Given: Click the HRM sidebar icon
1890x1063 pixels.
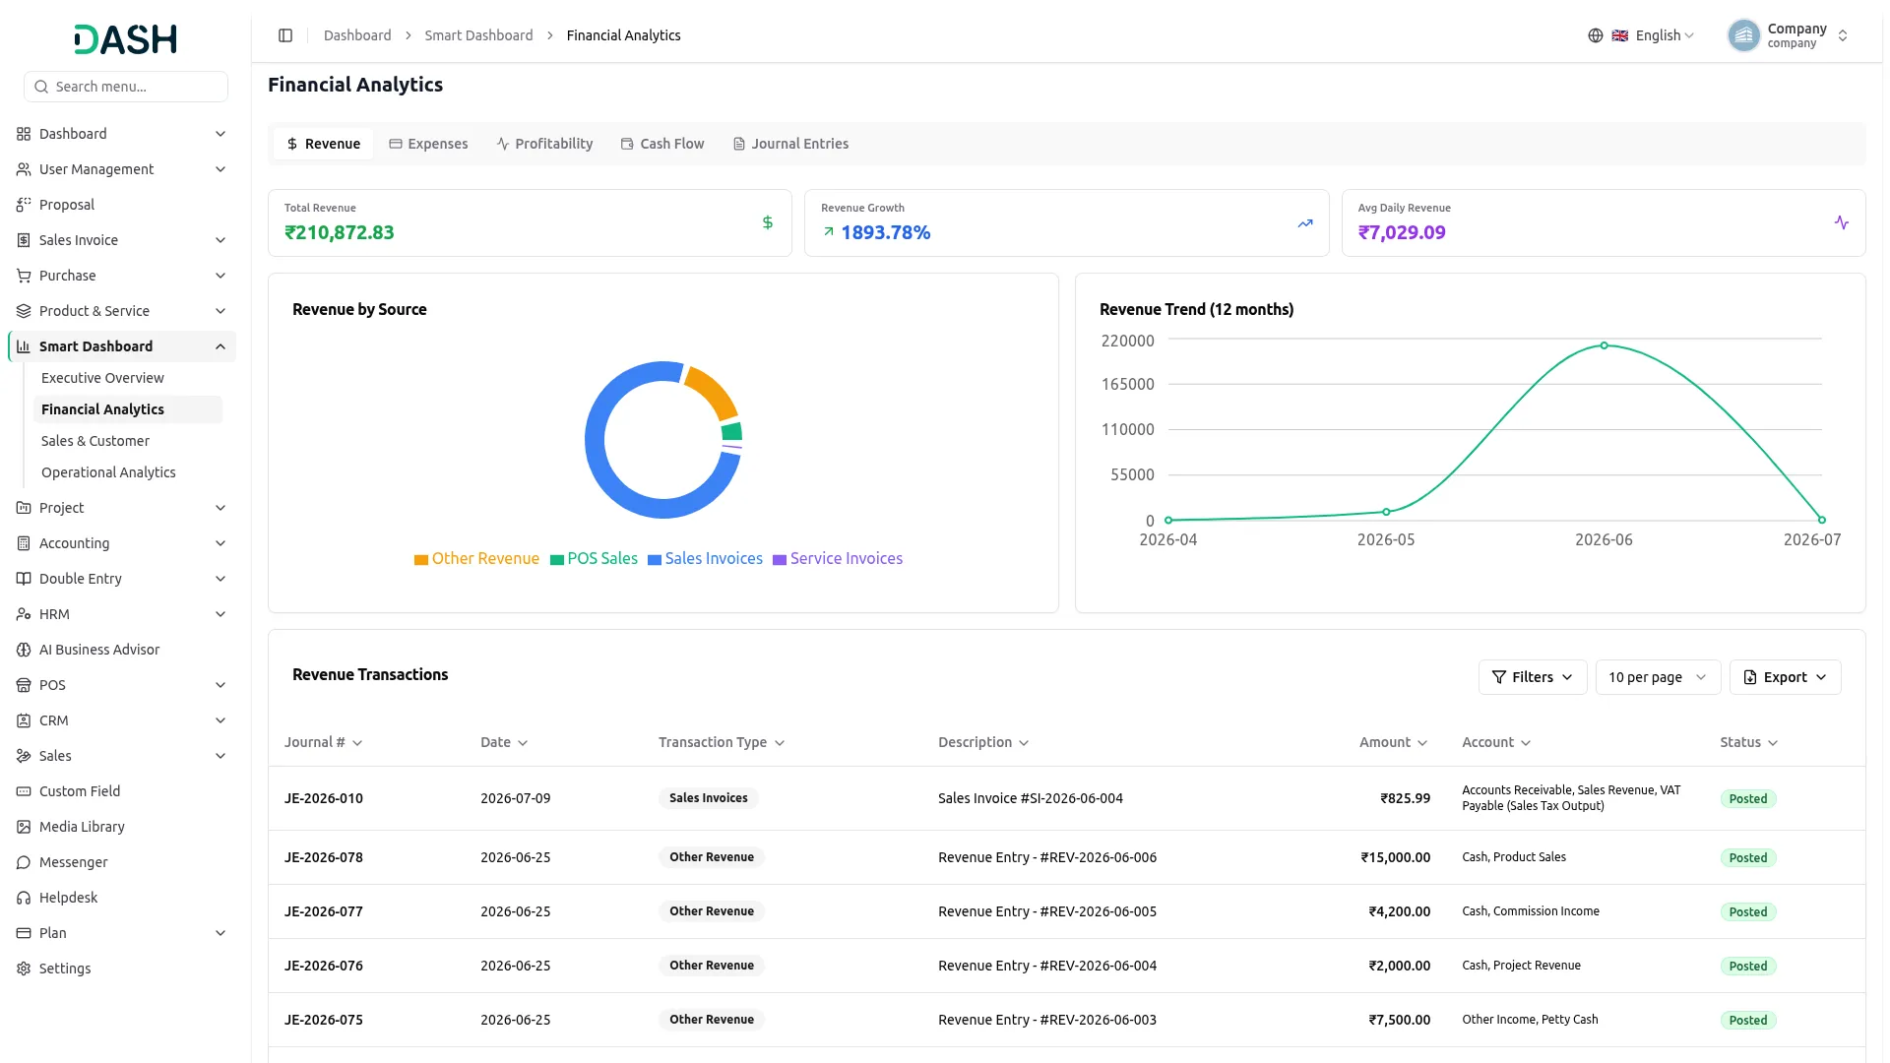Looking at the screenshot, I should point(24,614).
